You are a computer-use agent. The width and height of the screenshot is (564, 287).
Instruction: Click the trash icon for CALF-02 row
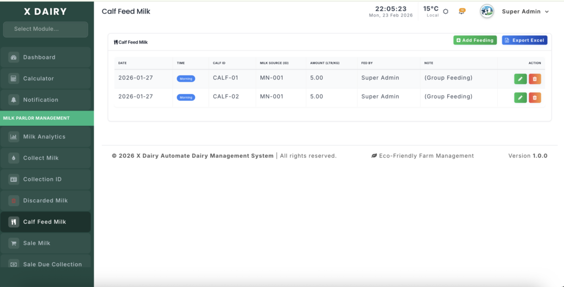coord(534,98)
